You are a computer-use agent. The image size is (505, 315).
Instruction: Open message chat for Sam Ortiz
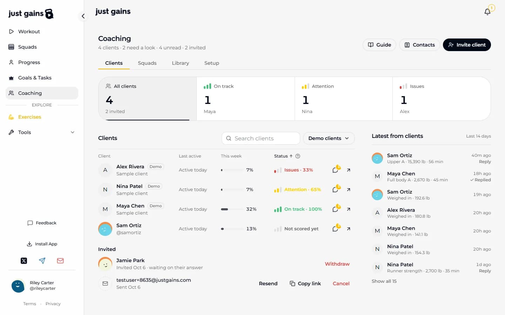click(336, 229)
